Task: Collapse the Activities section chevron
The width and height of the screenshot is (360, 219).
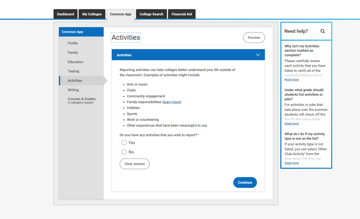Action: point(258,55)
